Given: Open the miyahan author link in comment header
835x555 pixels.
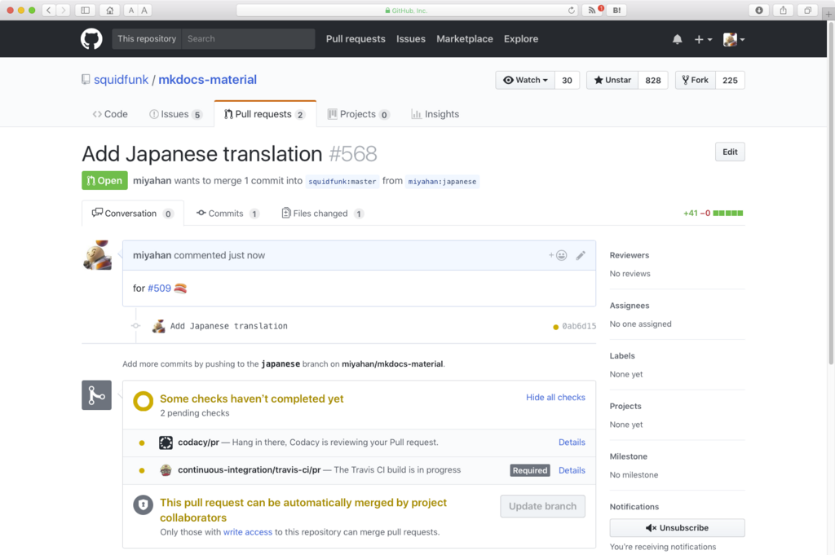Looking at the screenshot, I should coord(152,255).
